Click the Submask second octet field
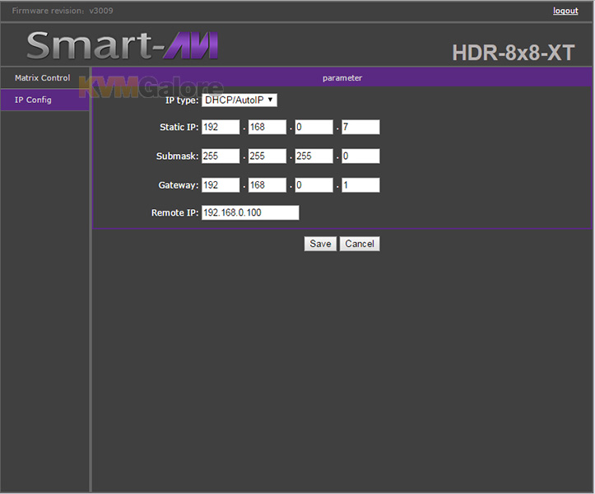595x494 pixels. click(267, 156)
